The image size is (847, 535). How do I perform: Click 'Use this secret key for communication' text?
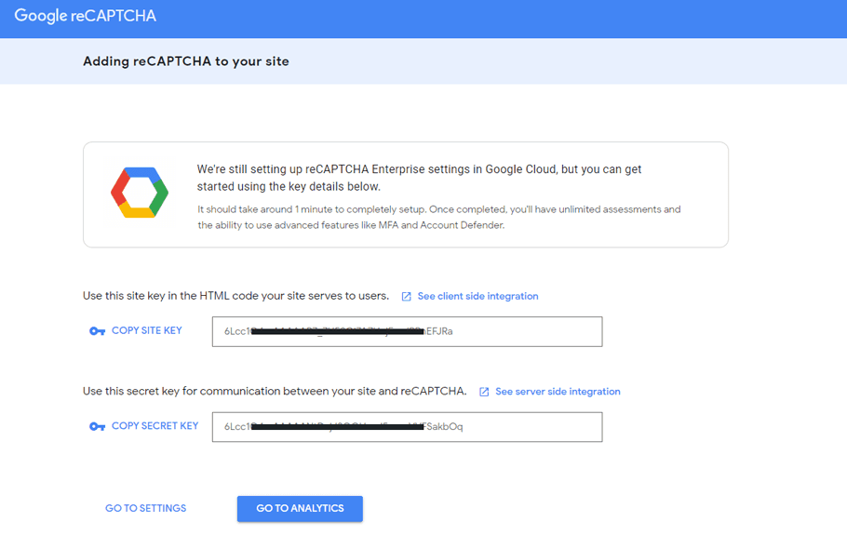(x=275, y=391)
